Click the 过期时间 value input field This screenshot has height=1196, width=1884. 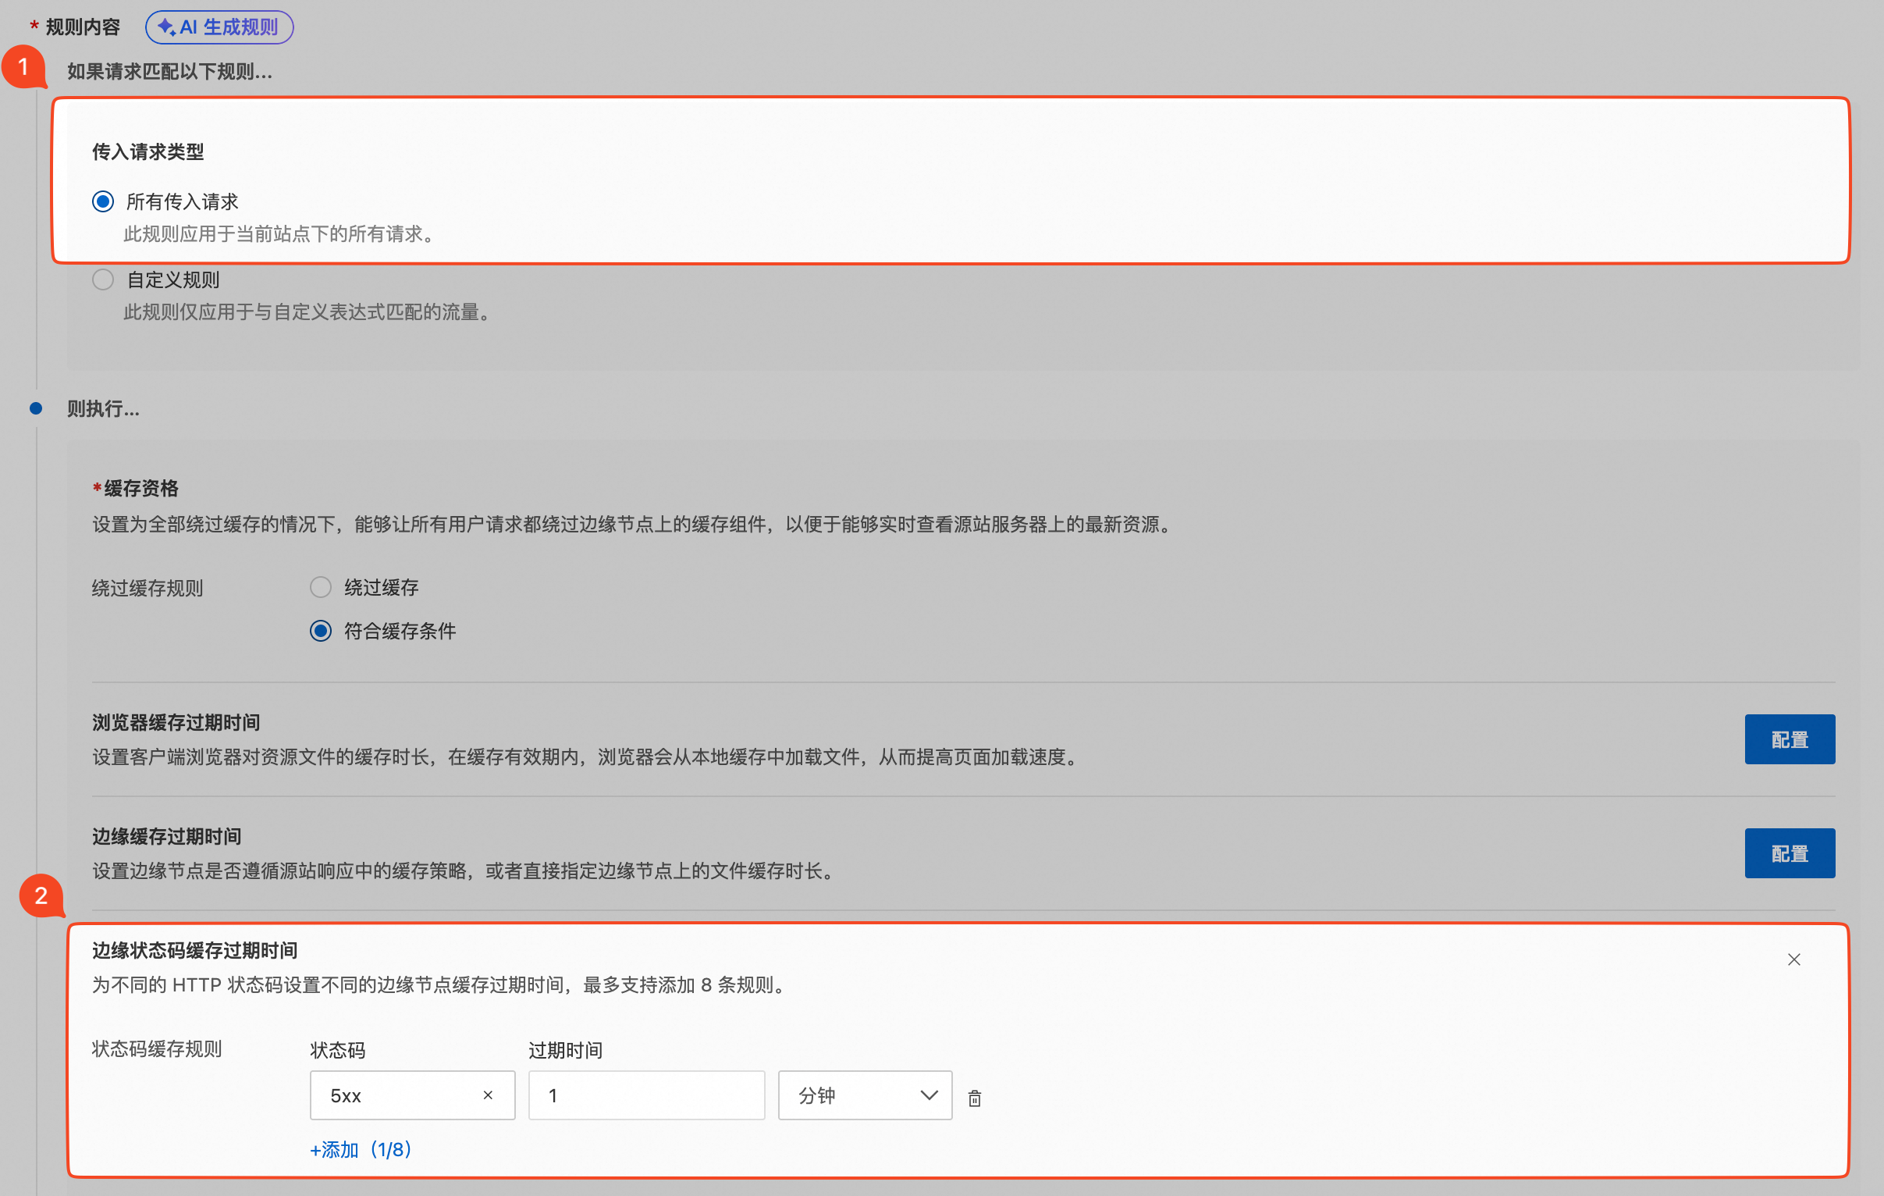pyautogui.click(x=646, y=1095)
